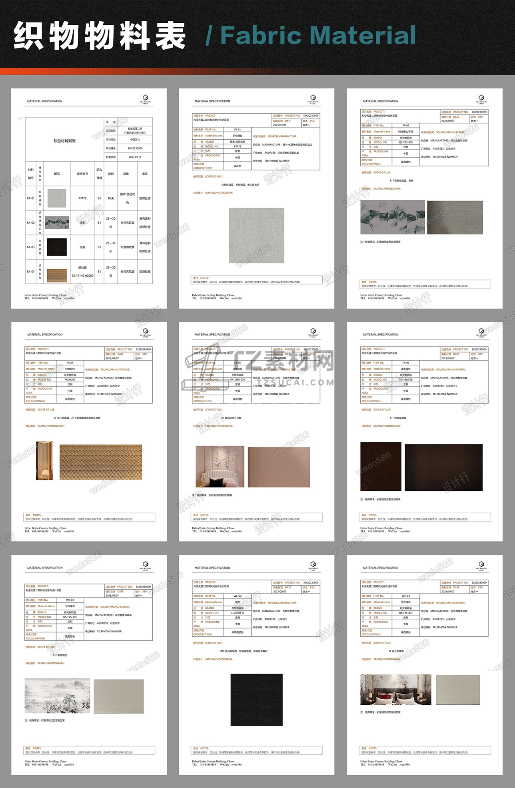Screen dimensions: 515x788
Task: Click the 软包材料列表 table title cell
Action: [65, 141]
